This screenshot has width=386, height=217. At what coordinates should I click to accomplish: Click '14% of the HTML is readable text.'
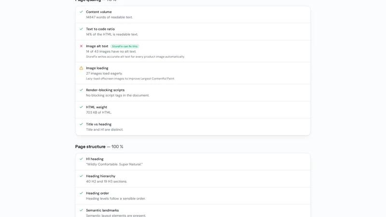point(112,34)
